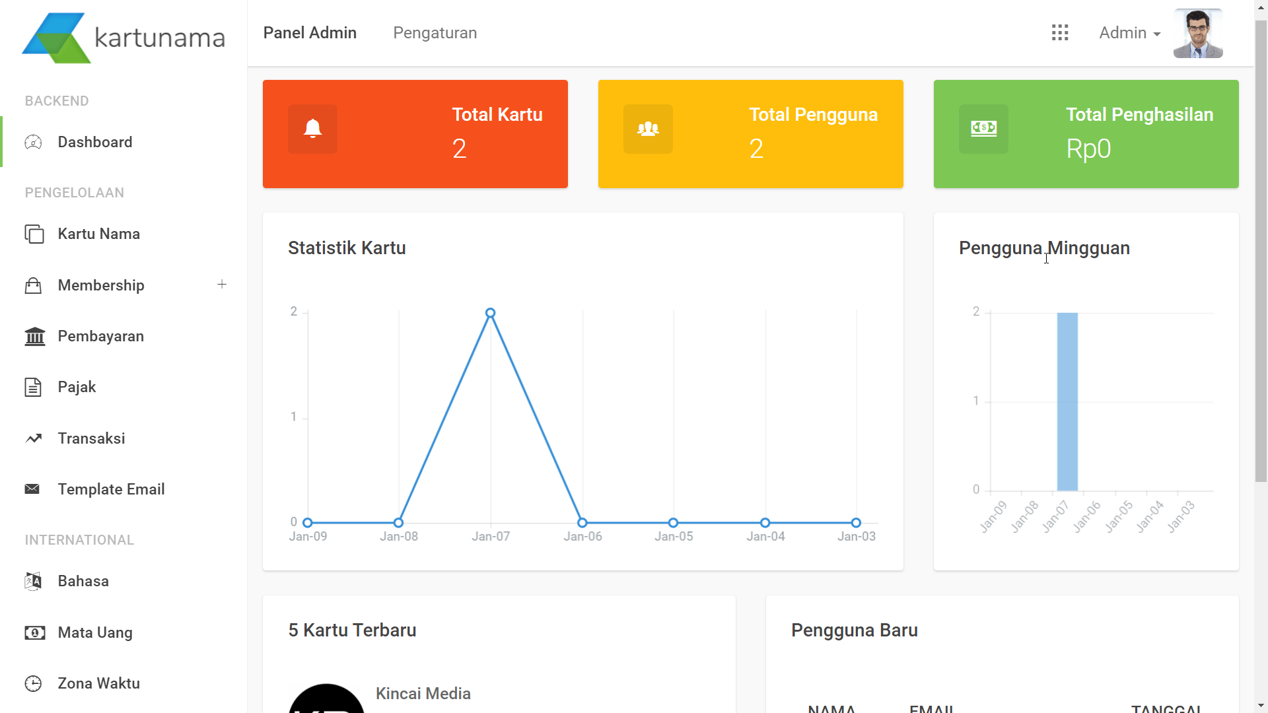Click the Kincai Media card avatar
1268x713 pixels.
click(326, 698)
